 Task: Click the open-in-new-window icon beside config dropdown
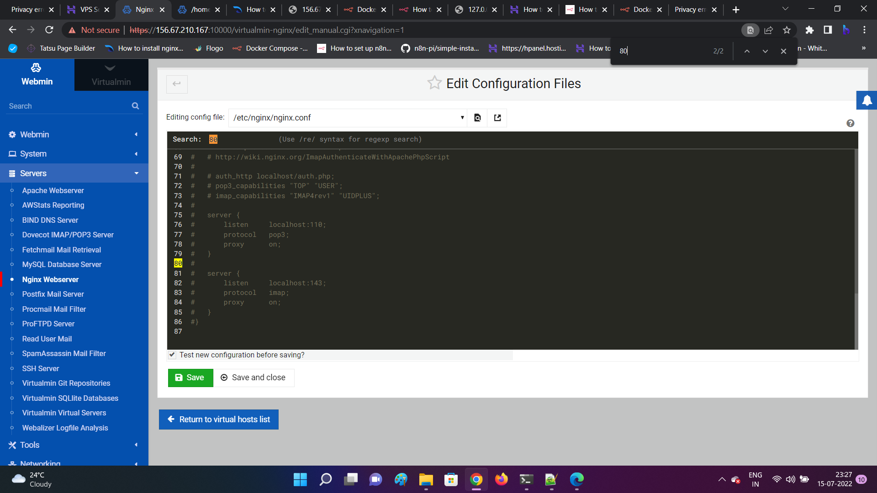497,118
